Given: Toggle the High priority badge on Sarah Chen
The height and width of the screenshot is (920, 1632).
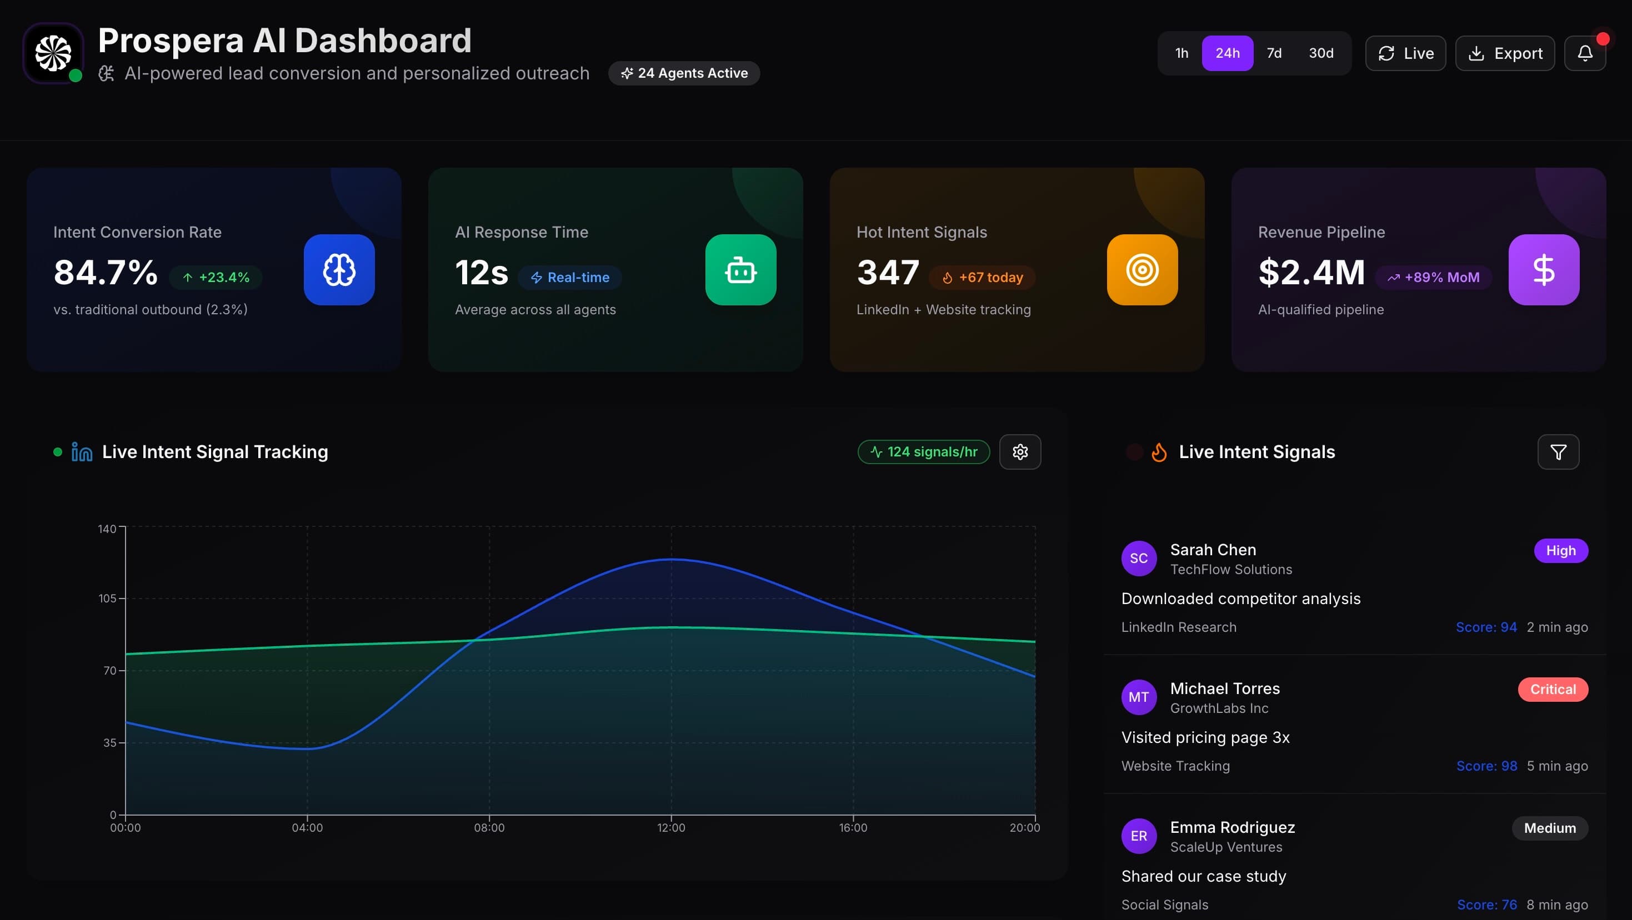Looking at the screenshot, I should coord(1561,550).
